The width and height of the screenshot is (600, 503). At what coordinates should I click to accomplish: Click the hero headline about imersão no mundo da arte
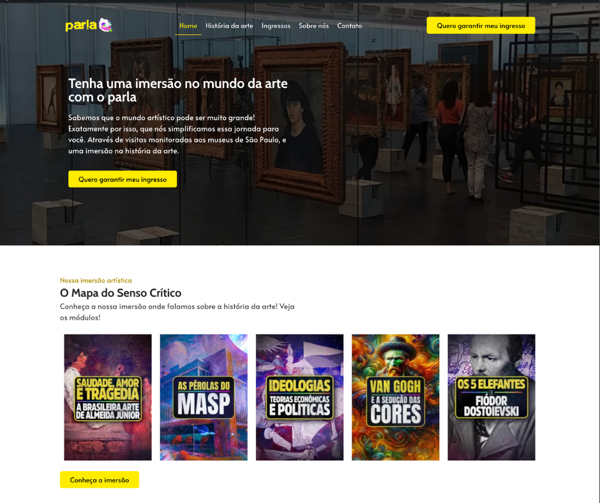178,91
